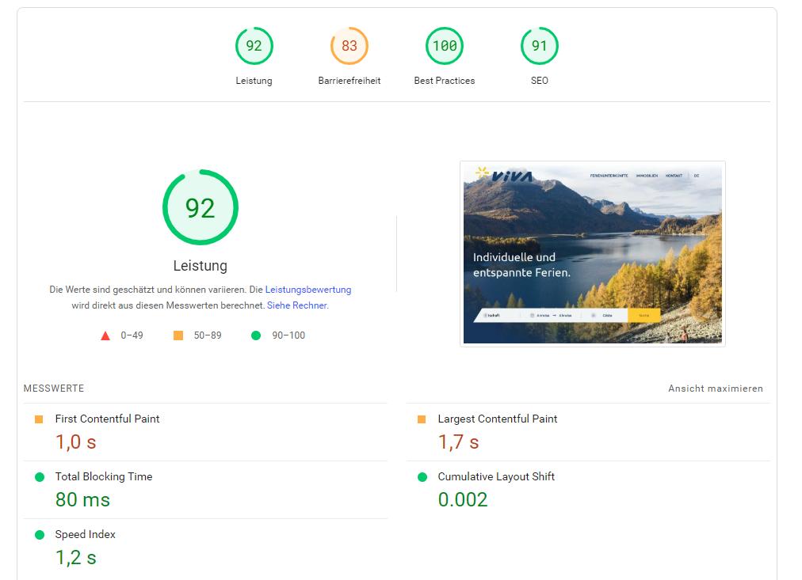The height and width of the screenshot is (580, 802).
Task: Click Ansicht maximieren to expand metrics
Action: [x=715, y=389]
